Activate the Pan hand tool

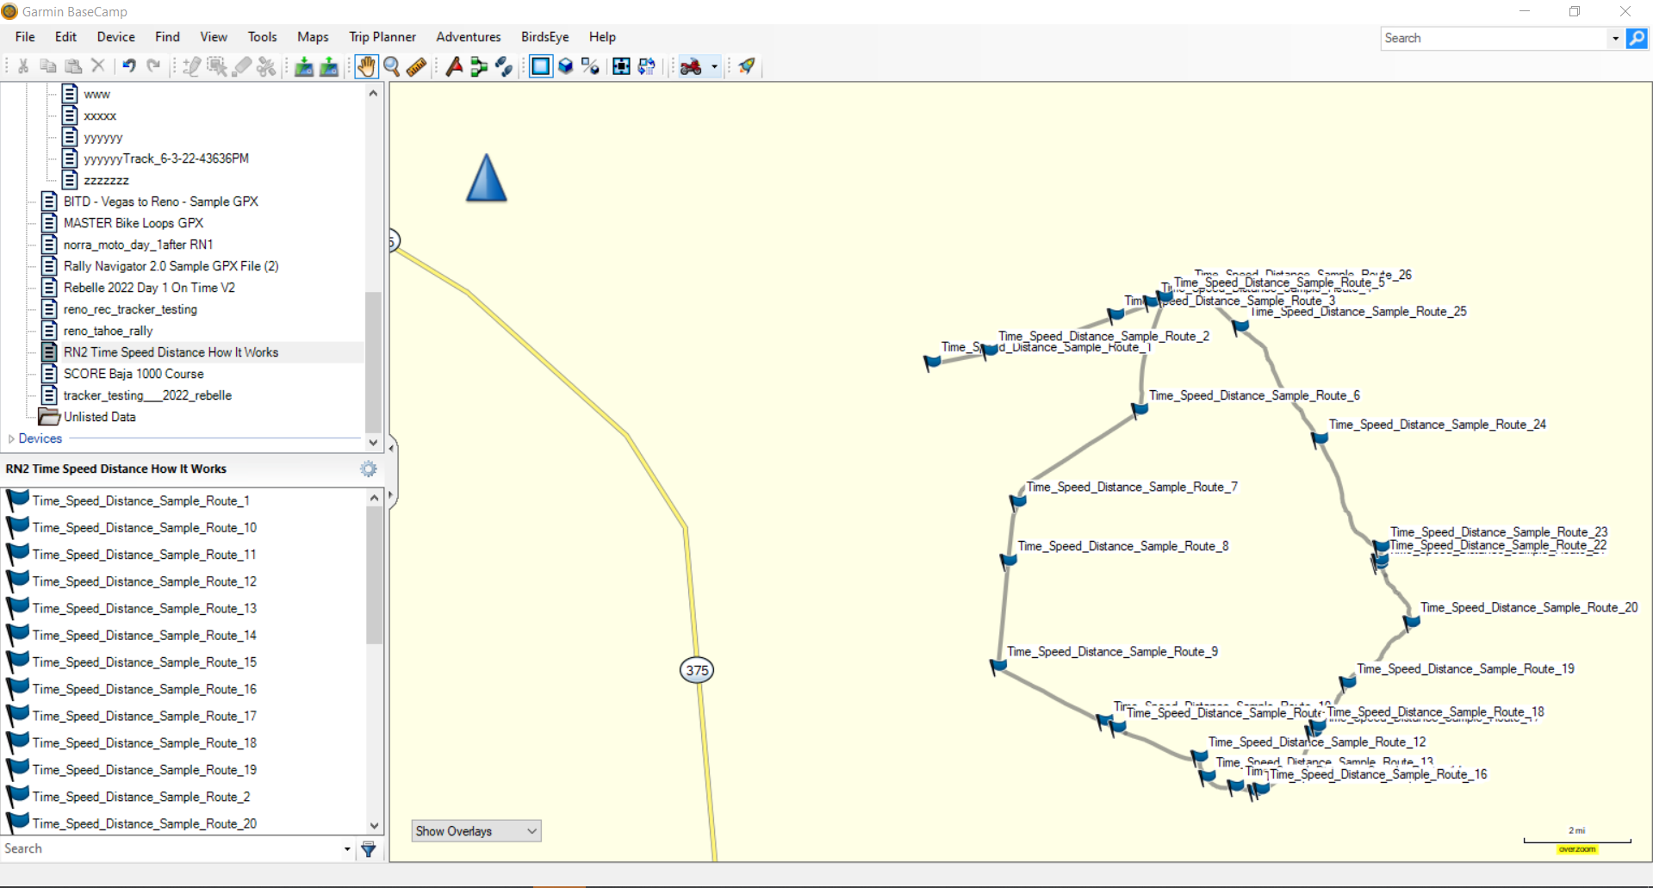pos(366,66)
